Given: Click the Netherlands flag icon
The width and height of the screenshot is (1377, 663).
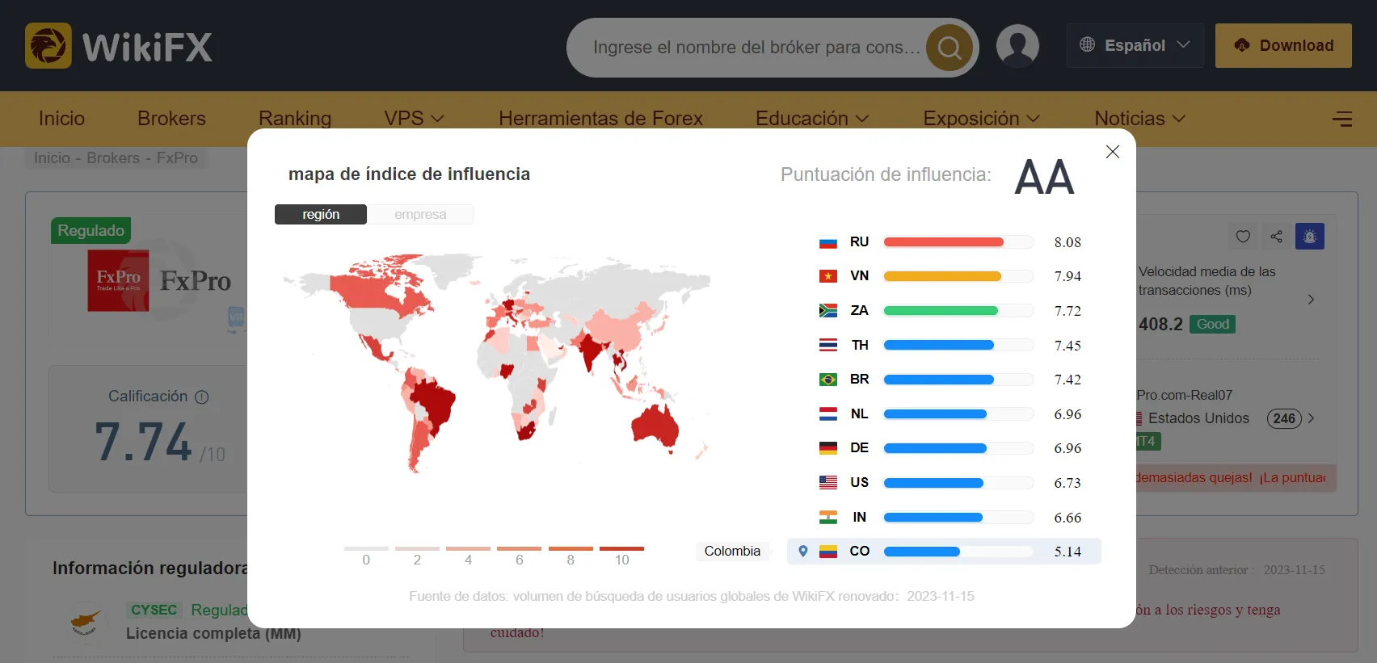Looking at the screenshot, I should coord(828,414).
